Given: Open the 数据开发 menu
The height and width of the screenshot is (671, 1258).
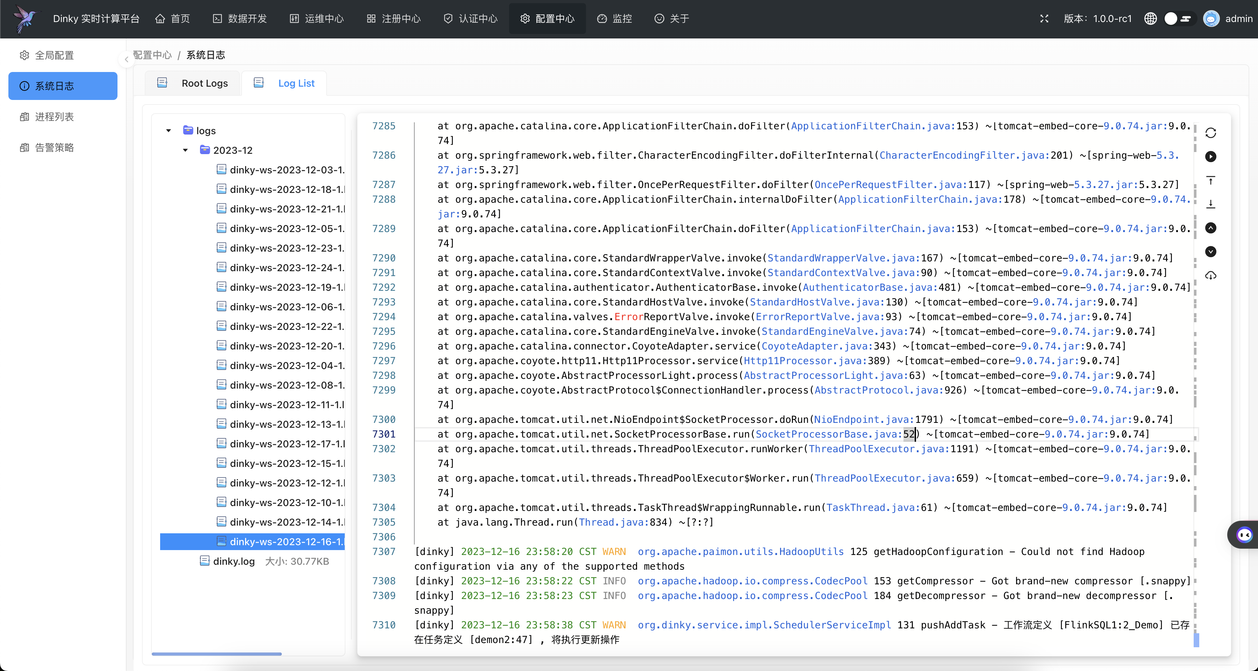Looking at the screenshot, I should [240, 19].
